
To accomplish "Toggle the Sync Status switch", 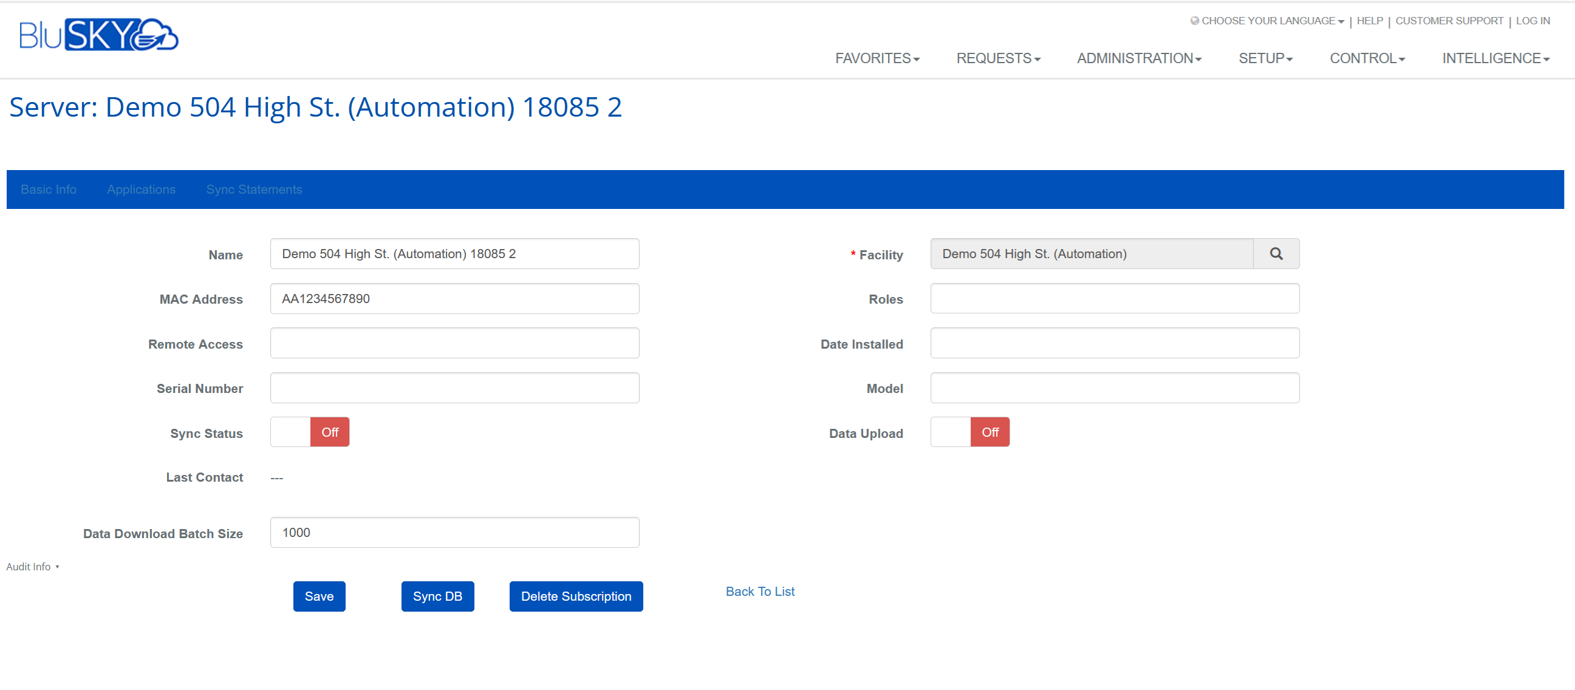I will 309,432.
